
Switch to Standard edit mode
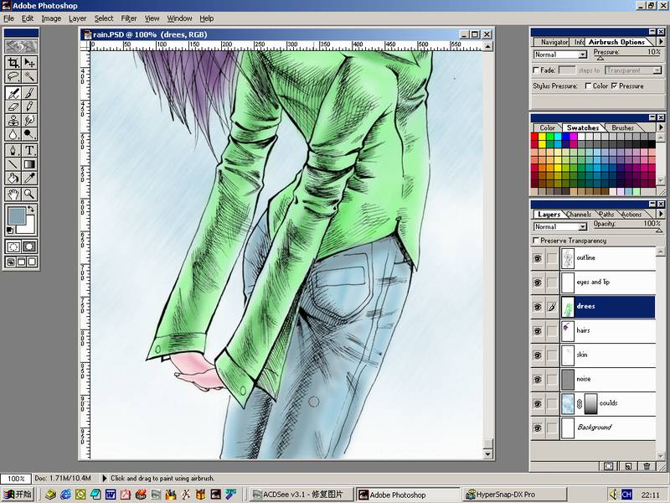click(13, 246)
